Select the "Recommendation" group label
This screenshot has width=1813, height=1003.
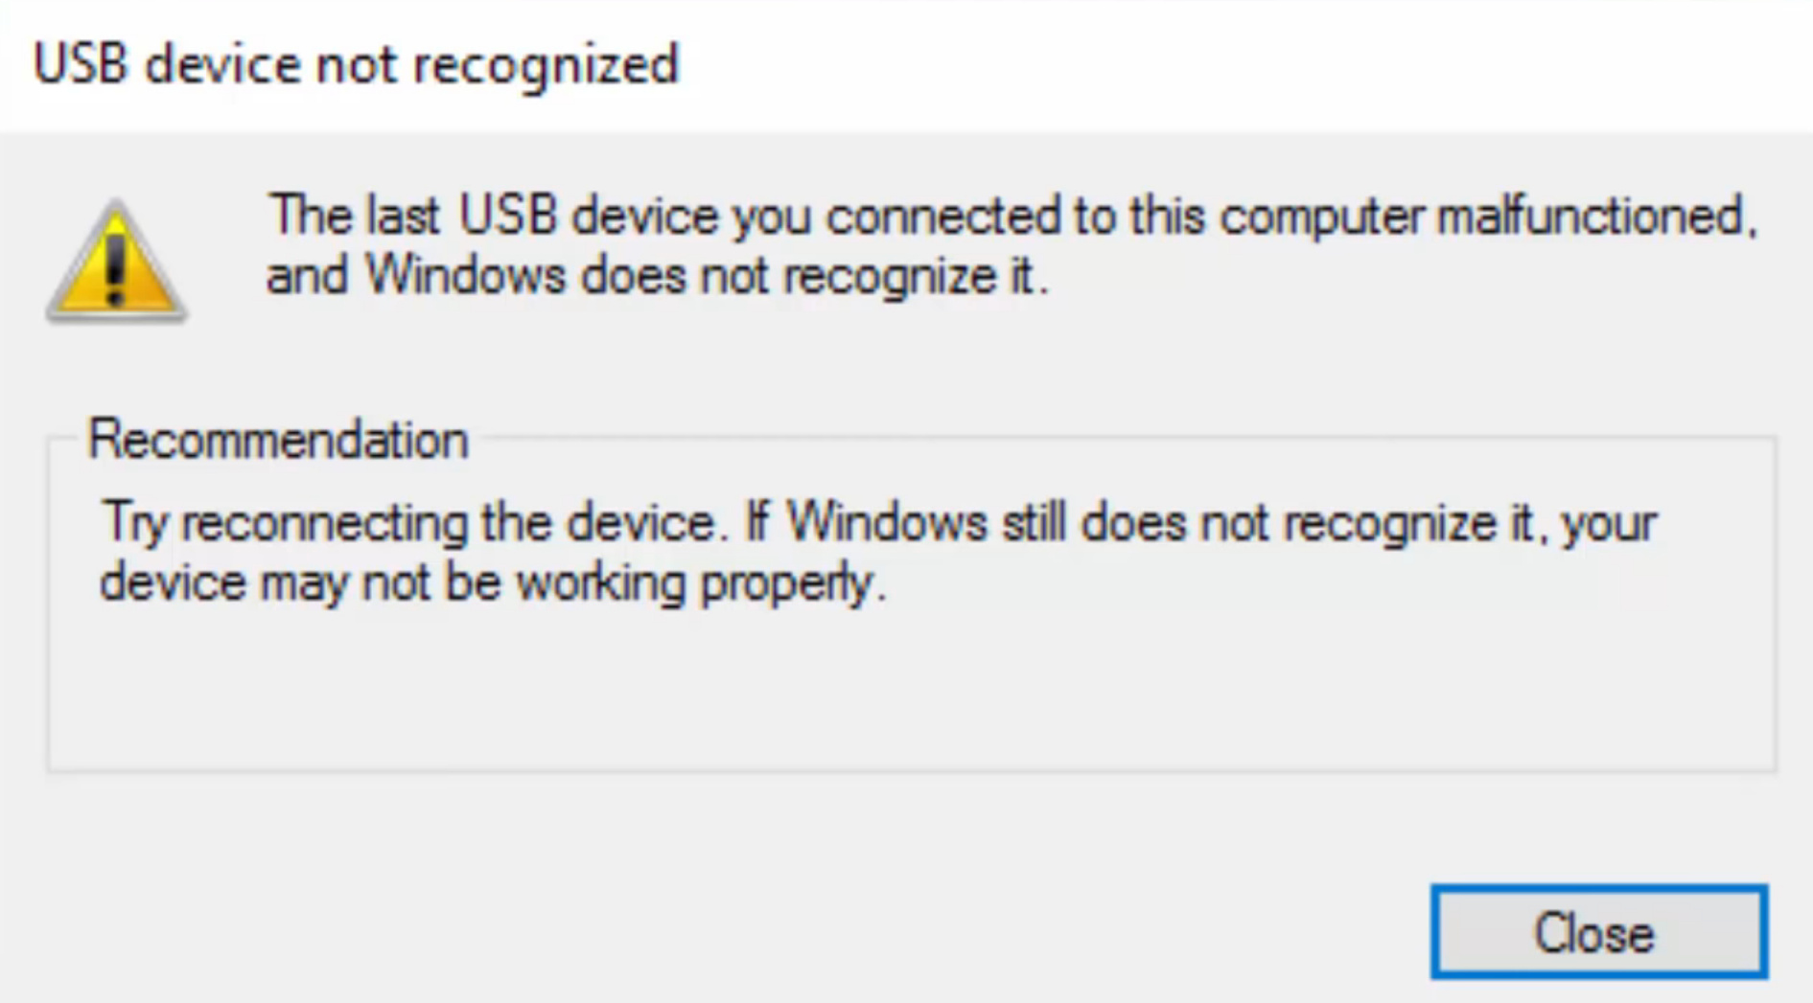click(278, 440)
